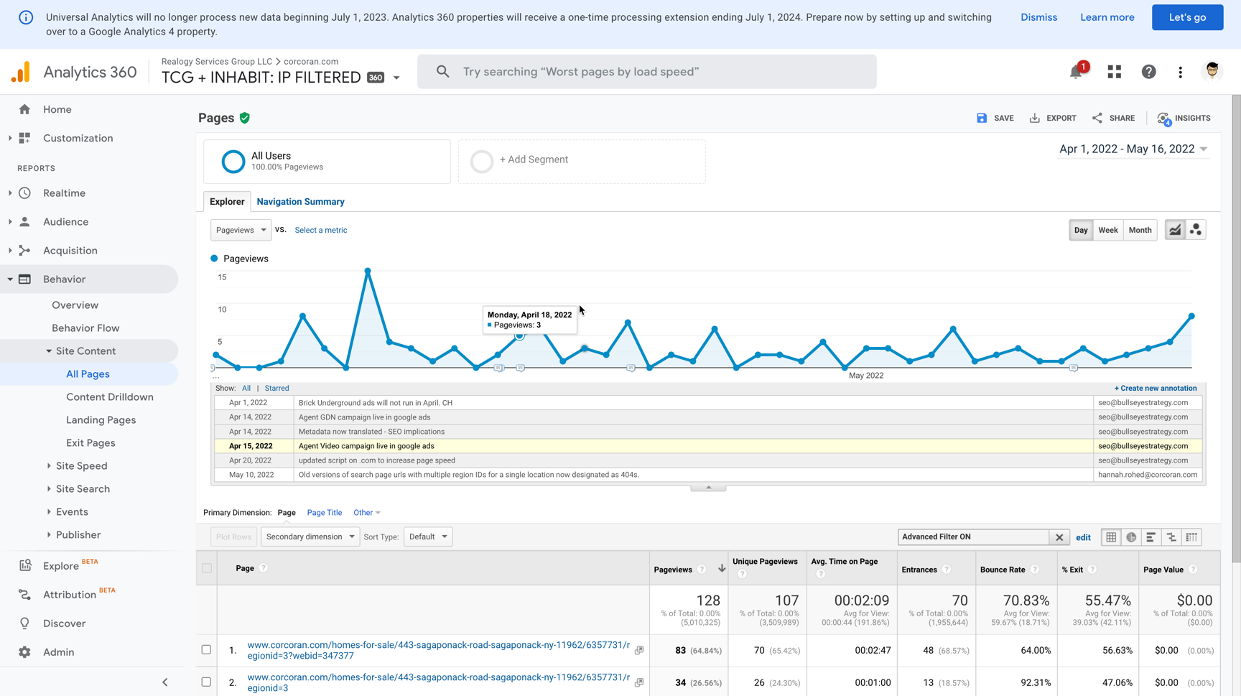Click the Learn more link

(x=1107, y=17)
